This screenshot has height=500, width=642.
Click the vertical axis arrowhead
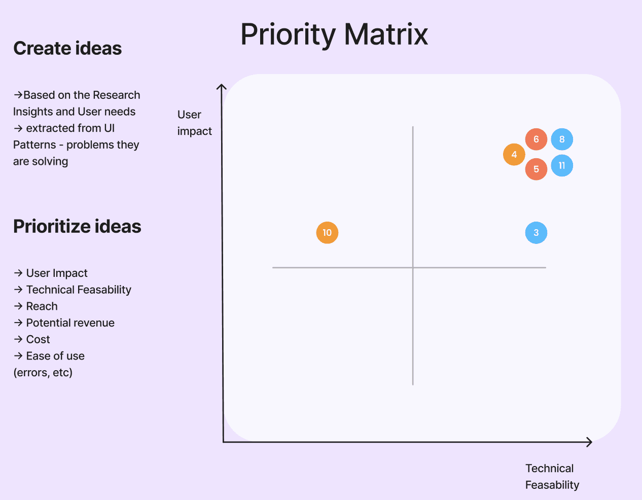[x=222, y=88]
